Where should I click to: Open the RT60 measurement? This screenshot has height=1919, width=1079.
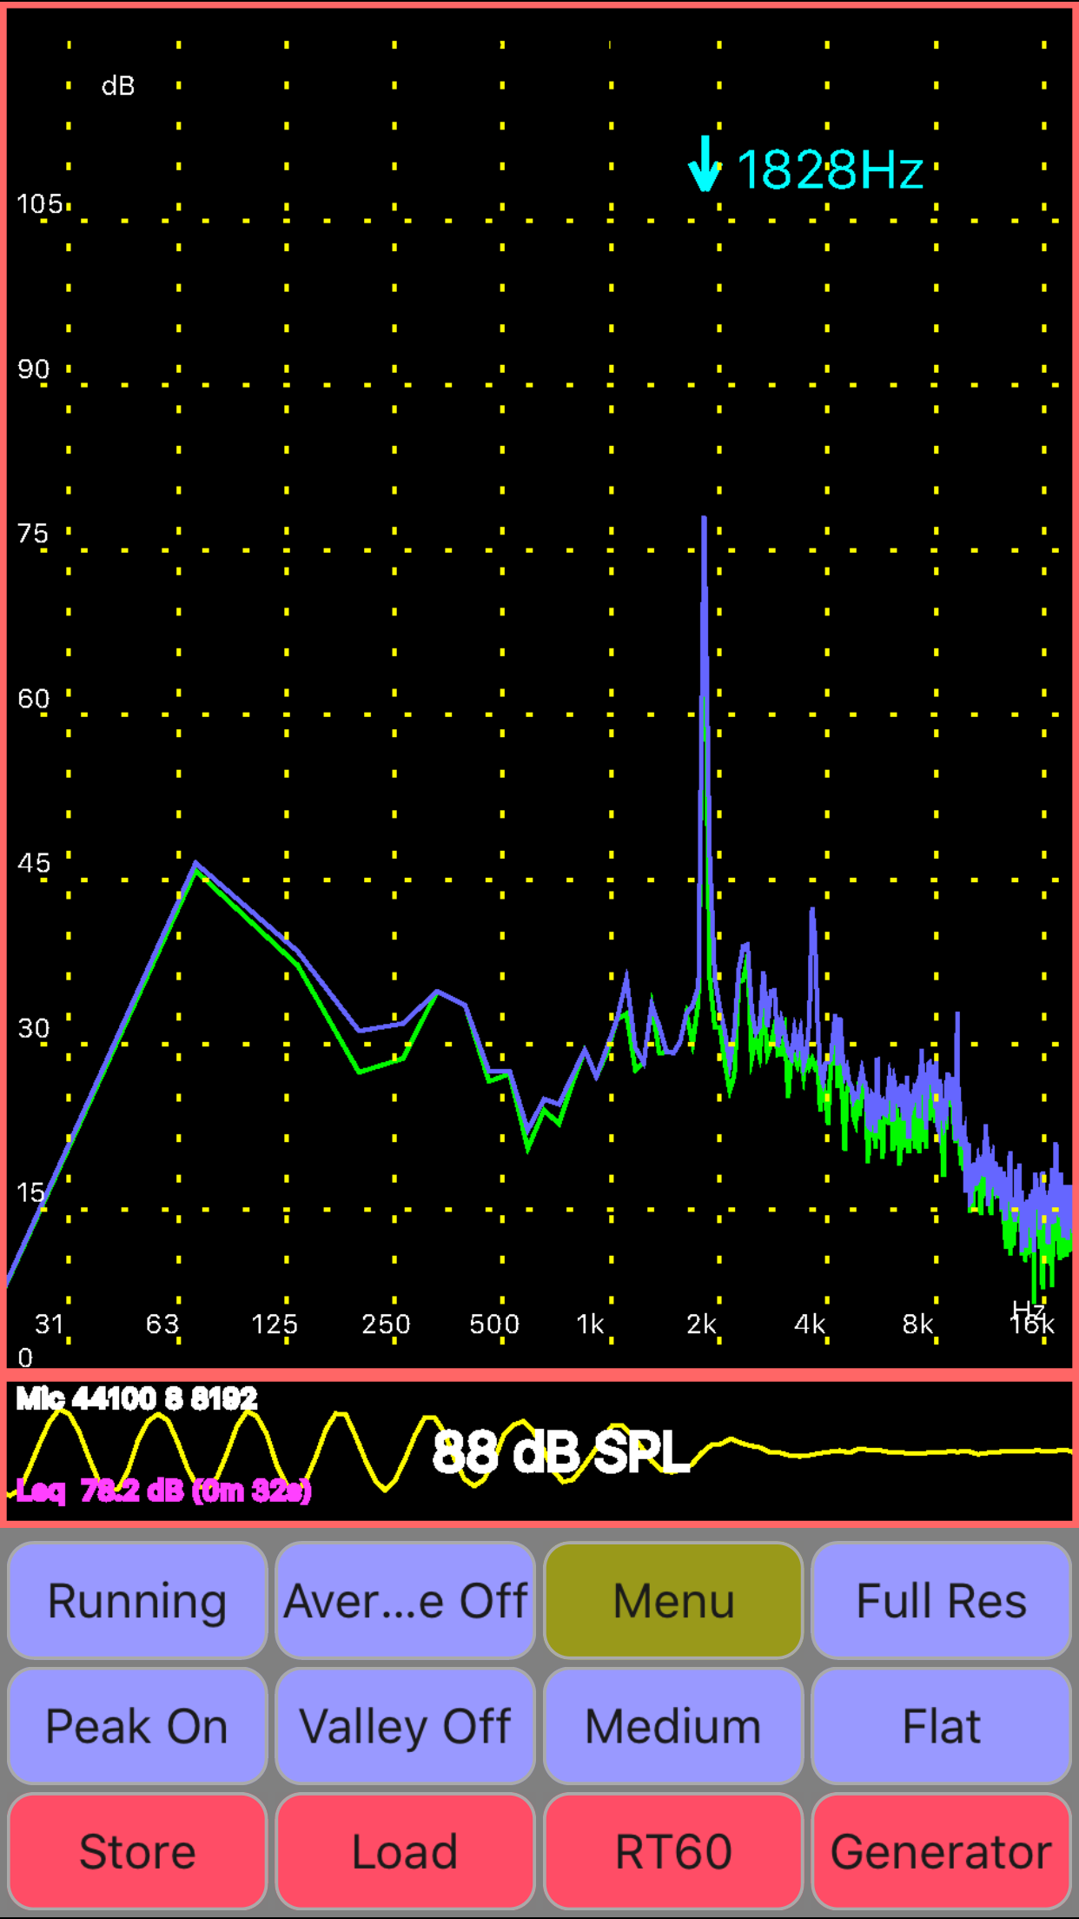tap(673, 1851)
